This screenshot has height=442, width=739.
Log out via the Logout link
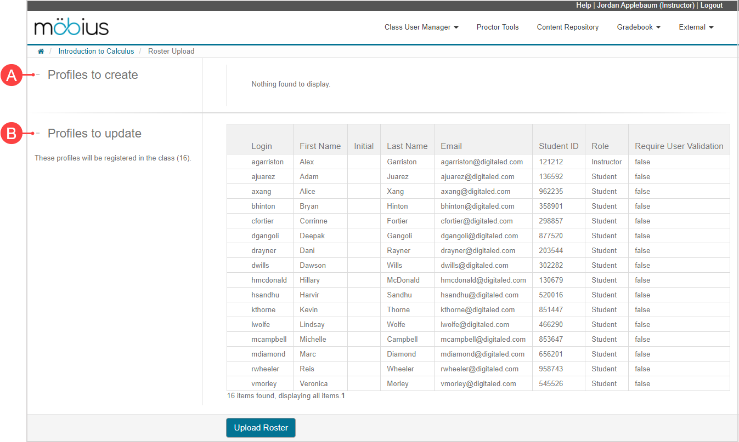(x=711, y=5)
